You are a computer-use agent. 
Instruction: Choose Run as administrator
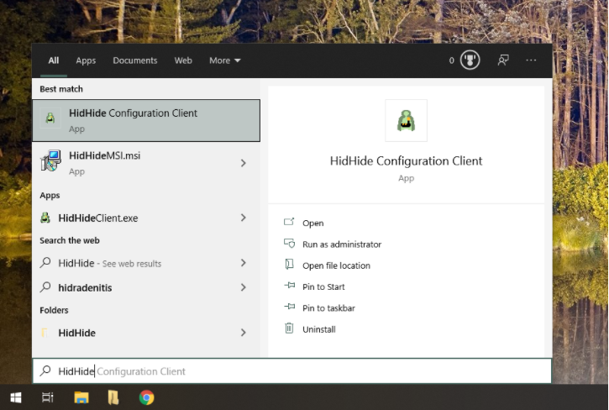tap(342, 244)
